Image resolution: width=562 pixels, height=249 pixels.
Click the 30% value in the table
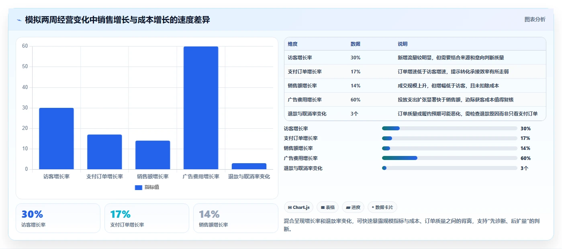click(356, 57)
